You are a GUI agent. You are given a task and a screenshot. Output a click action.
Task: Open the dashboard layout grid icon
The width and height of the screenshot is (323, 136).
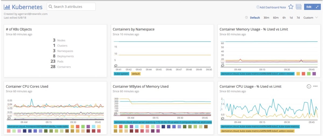pyautogui.click(x=299, y=7)
